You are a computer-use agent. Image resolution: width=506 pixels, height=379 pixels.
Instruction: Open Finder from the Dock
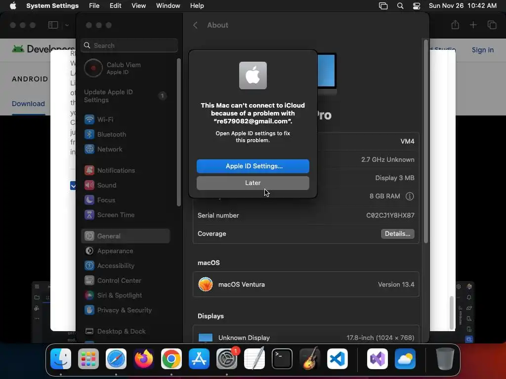point(61,359)
